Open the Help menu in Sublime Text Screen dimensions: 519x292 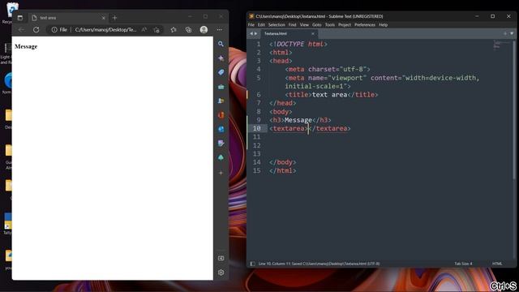point(383,25)
